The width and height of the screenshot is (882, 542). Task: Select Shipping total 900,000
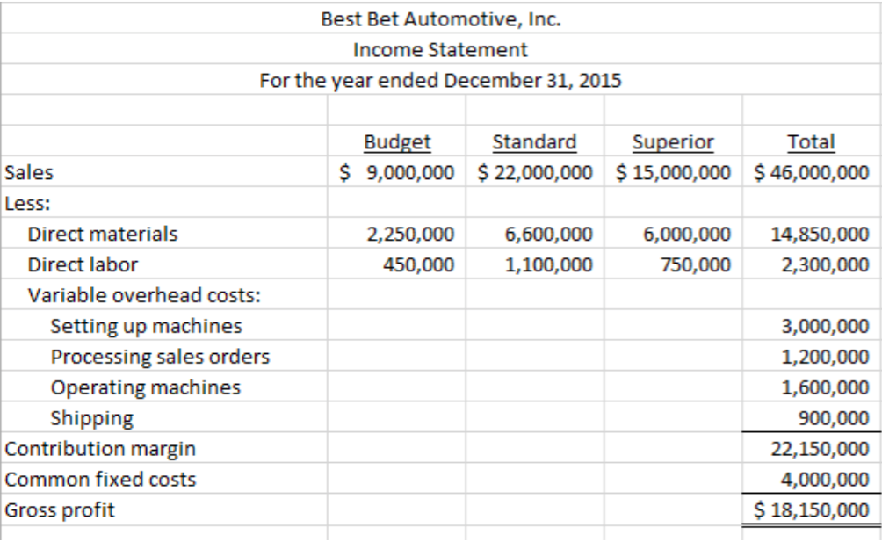(x=835, y=418)
